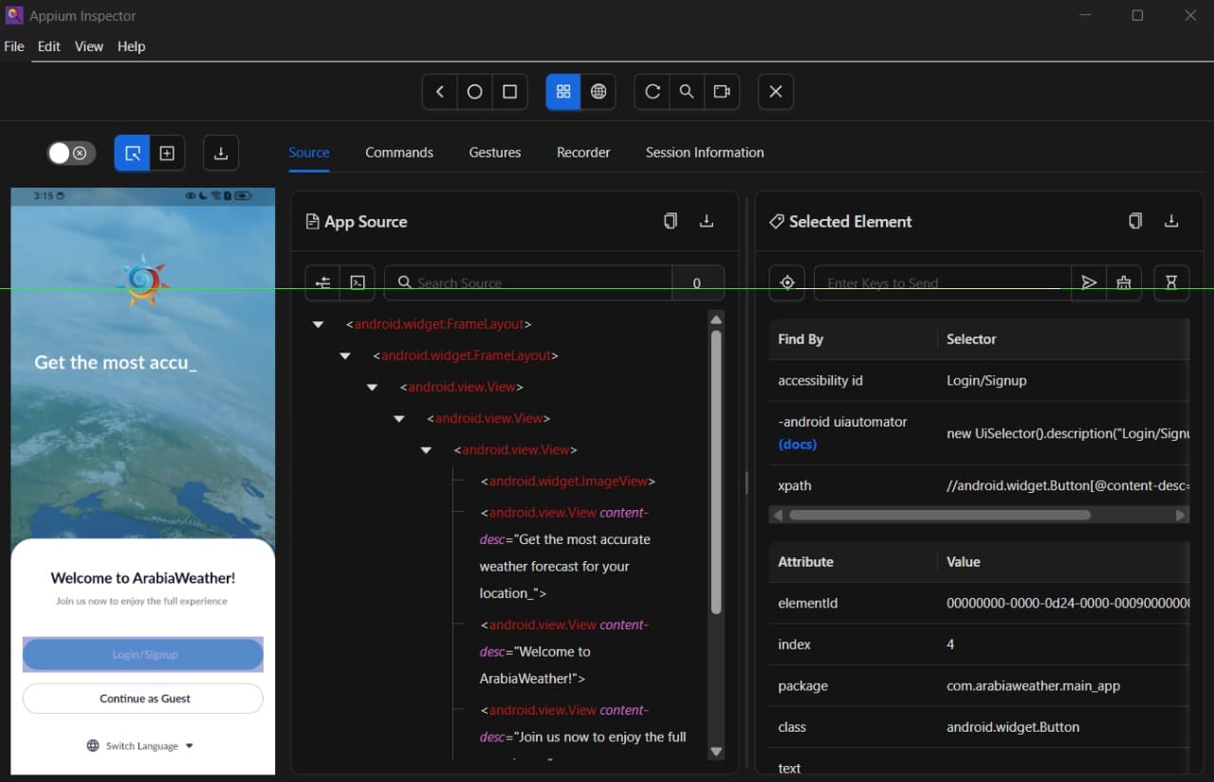This screenshot has width=1214, height=782.
Task: Download screenshot of Selected Element
Action: click(x=1171, y=221)
